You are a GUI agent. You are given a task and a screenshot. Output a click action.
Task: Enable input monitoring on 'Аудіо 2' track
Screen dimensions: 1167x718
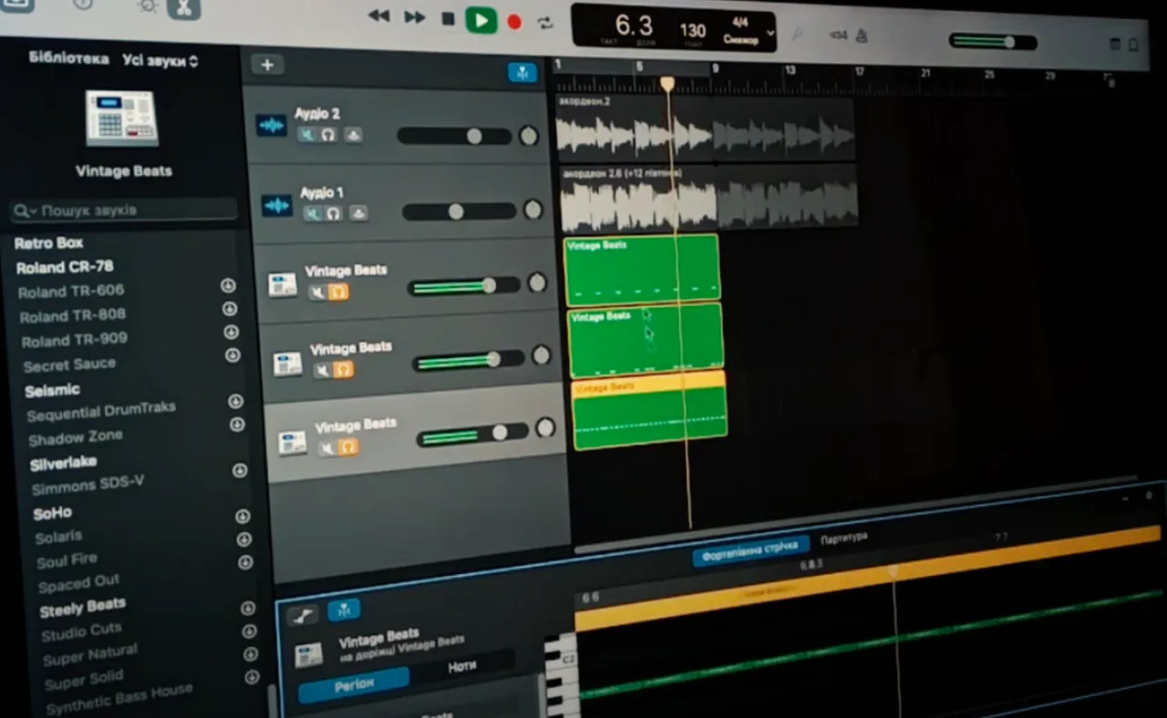coord(353,136)
